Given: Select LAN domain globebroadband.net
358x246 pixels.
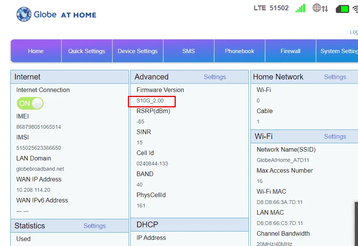Looking at the screenshot, I should pyautogui.click(x=40, y=169).
